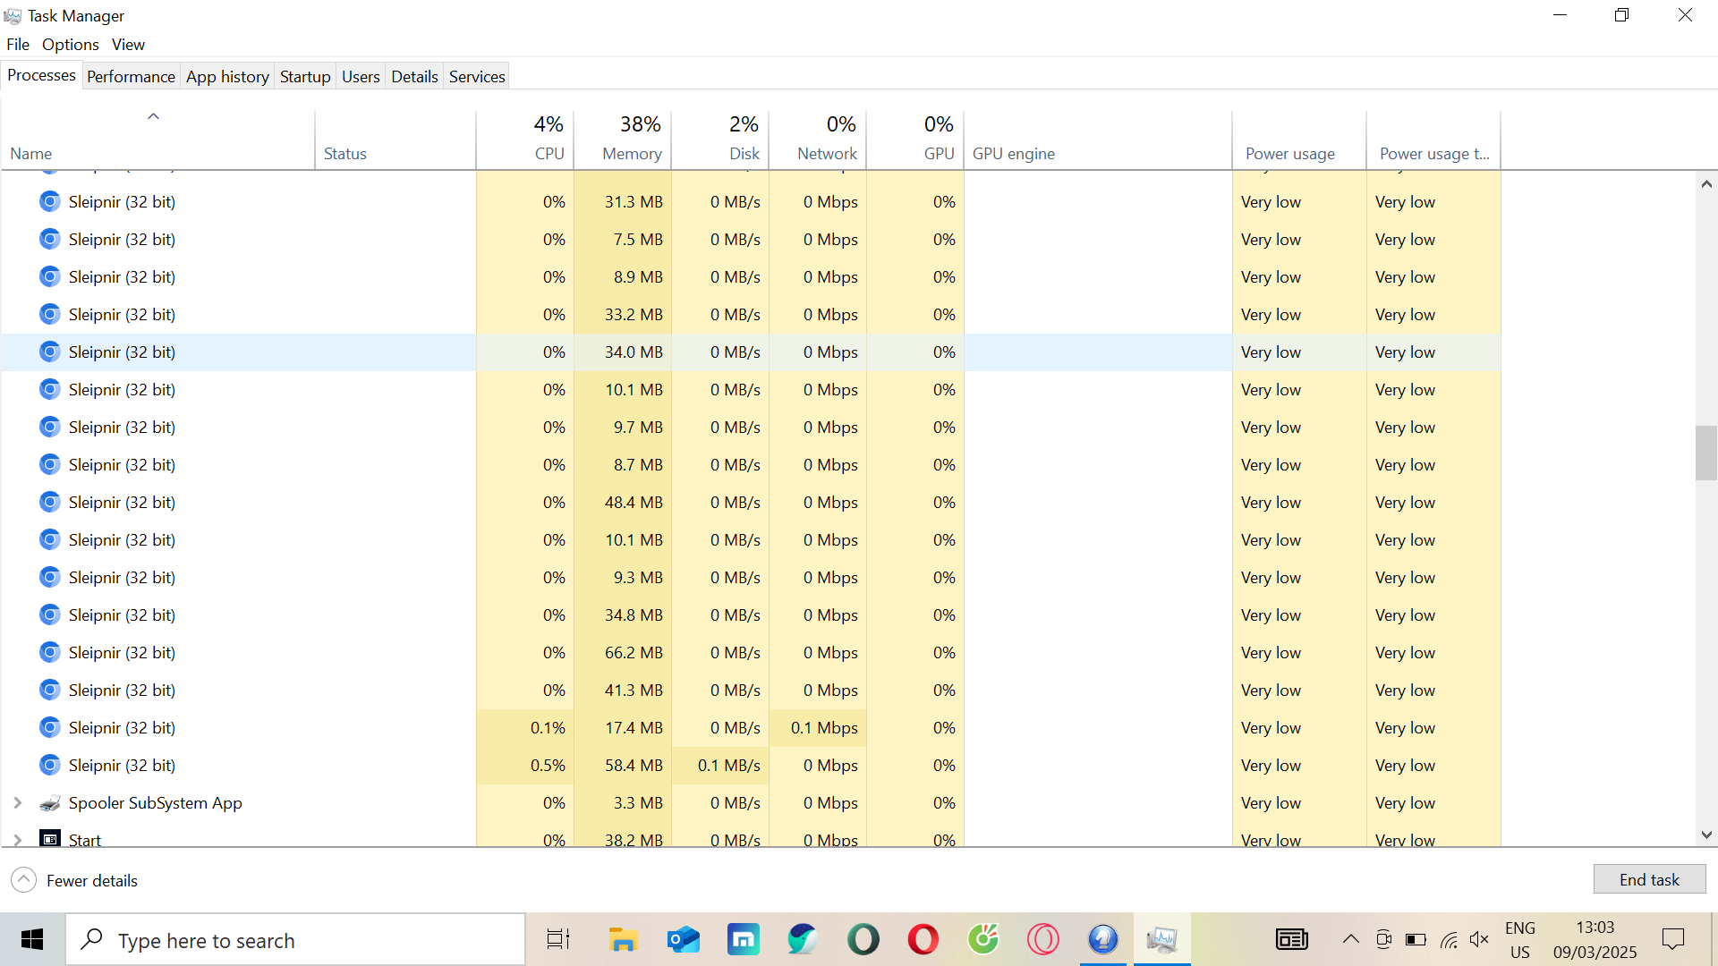Switch to the Services tab

tap(477, 77)
